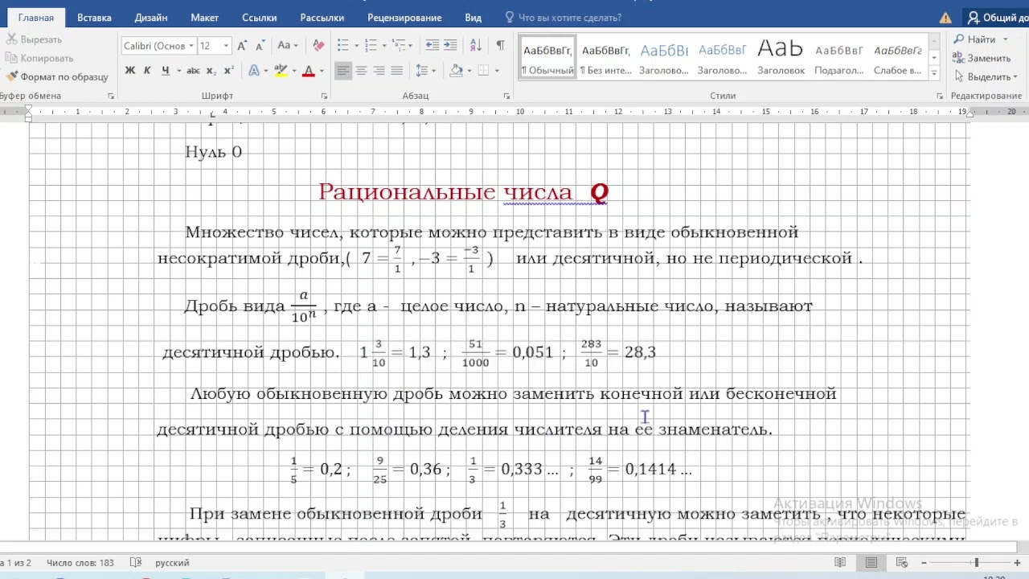Align text right
Image resolution: width=1029 pixels, height=579 pixels.
(379, 71)
